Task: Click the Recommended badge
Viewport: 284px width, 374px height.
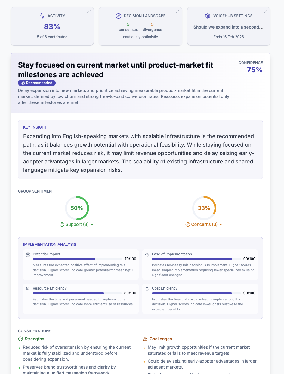Action: pyautogui.click(x=37, y=83)
